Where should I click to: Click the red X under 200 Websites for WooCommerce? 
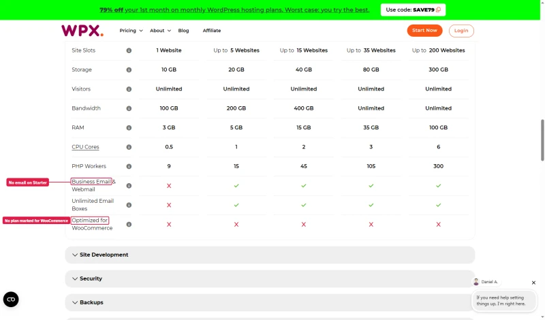pos(438,225)
